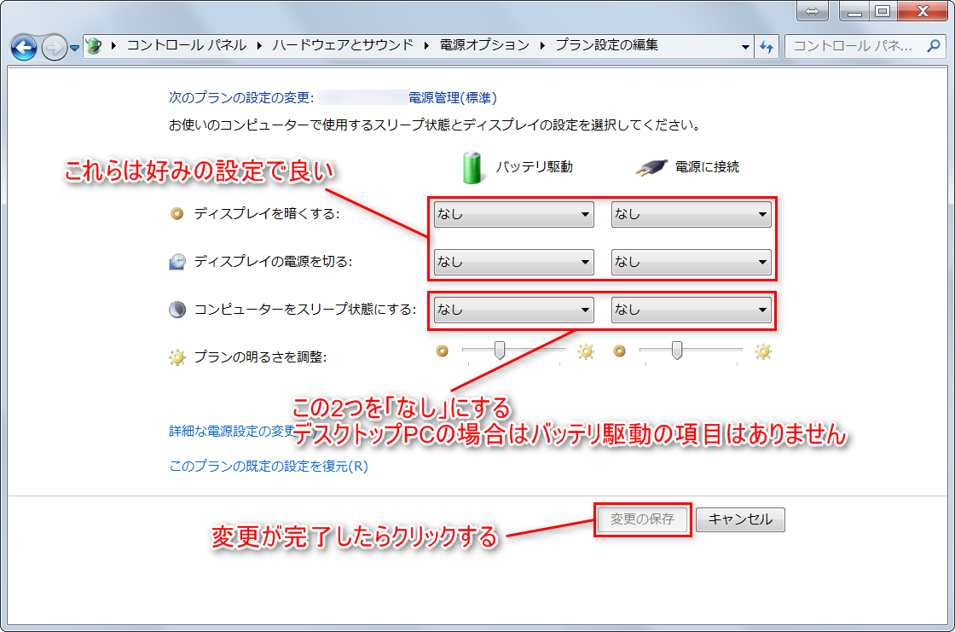Click the Control Panel icon in address bar

[x=95, y=46]
